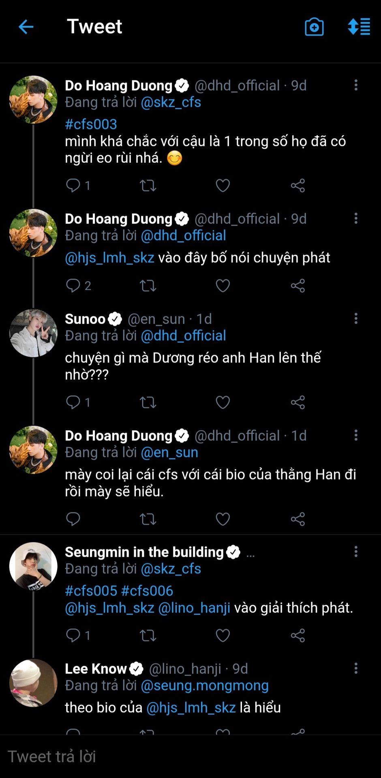Open the camera add-photo icon in header
The width and height of the screenshot is (381, 778).
314,27
